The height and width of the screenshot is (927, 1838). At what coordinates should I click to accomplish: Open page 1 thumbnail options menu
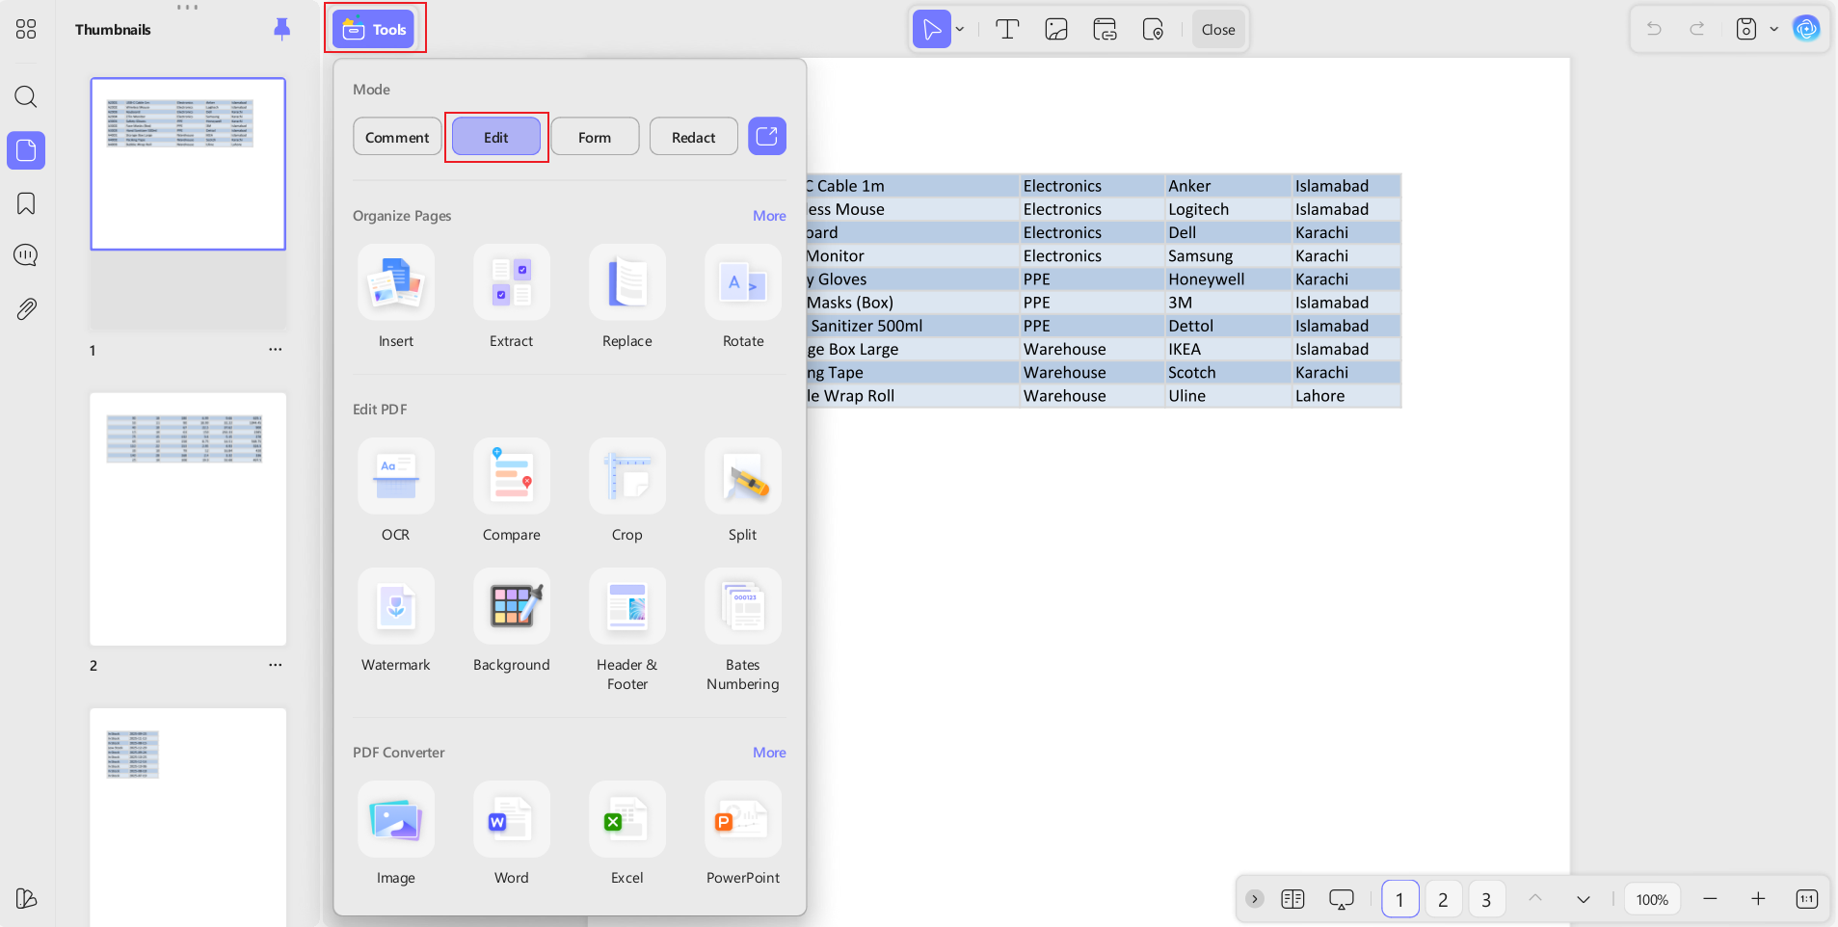[x=276, y=349]
